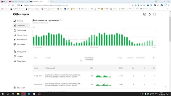Open Windows taskbar search

pos(8,94)
